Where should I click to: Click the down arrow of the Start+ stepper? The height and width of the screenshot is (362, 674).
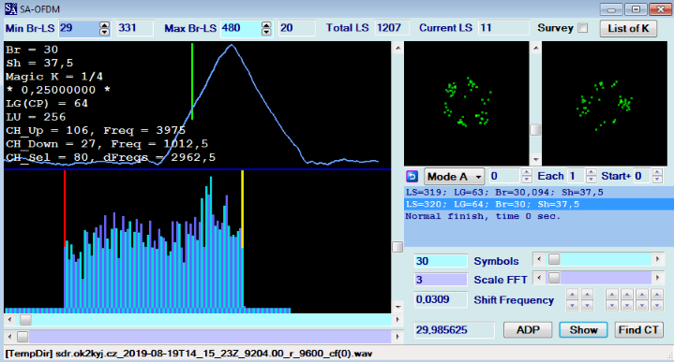click(657, 180)
